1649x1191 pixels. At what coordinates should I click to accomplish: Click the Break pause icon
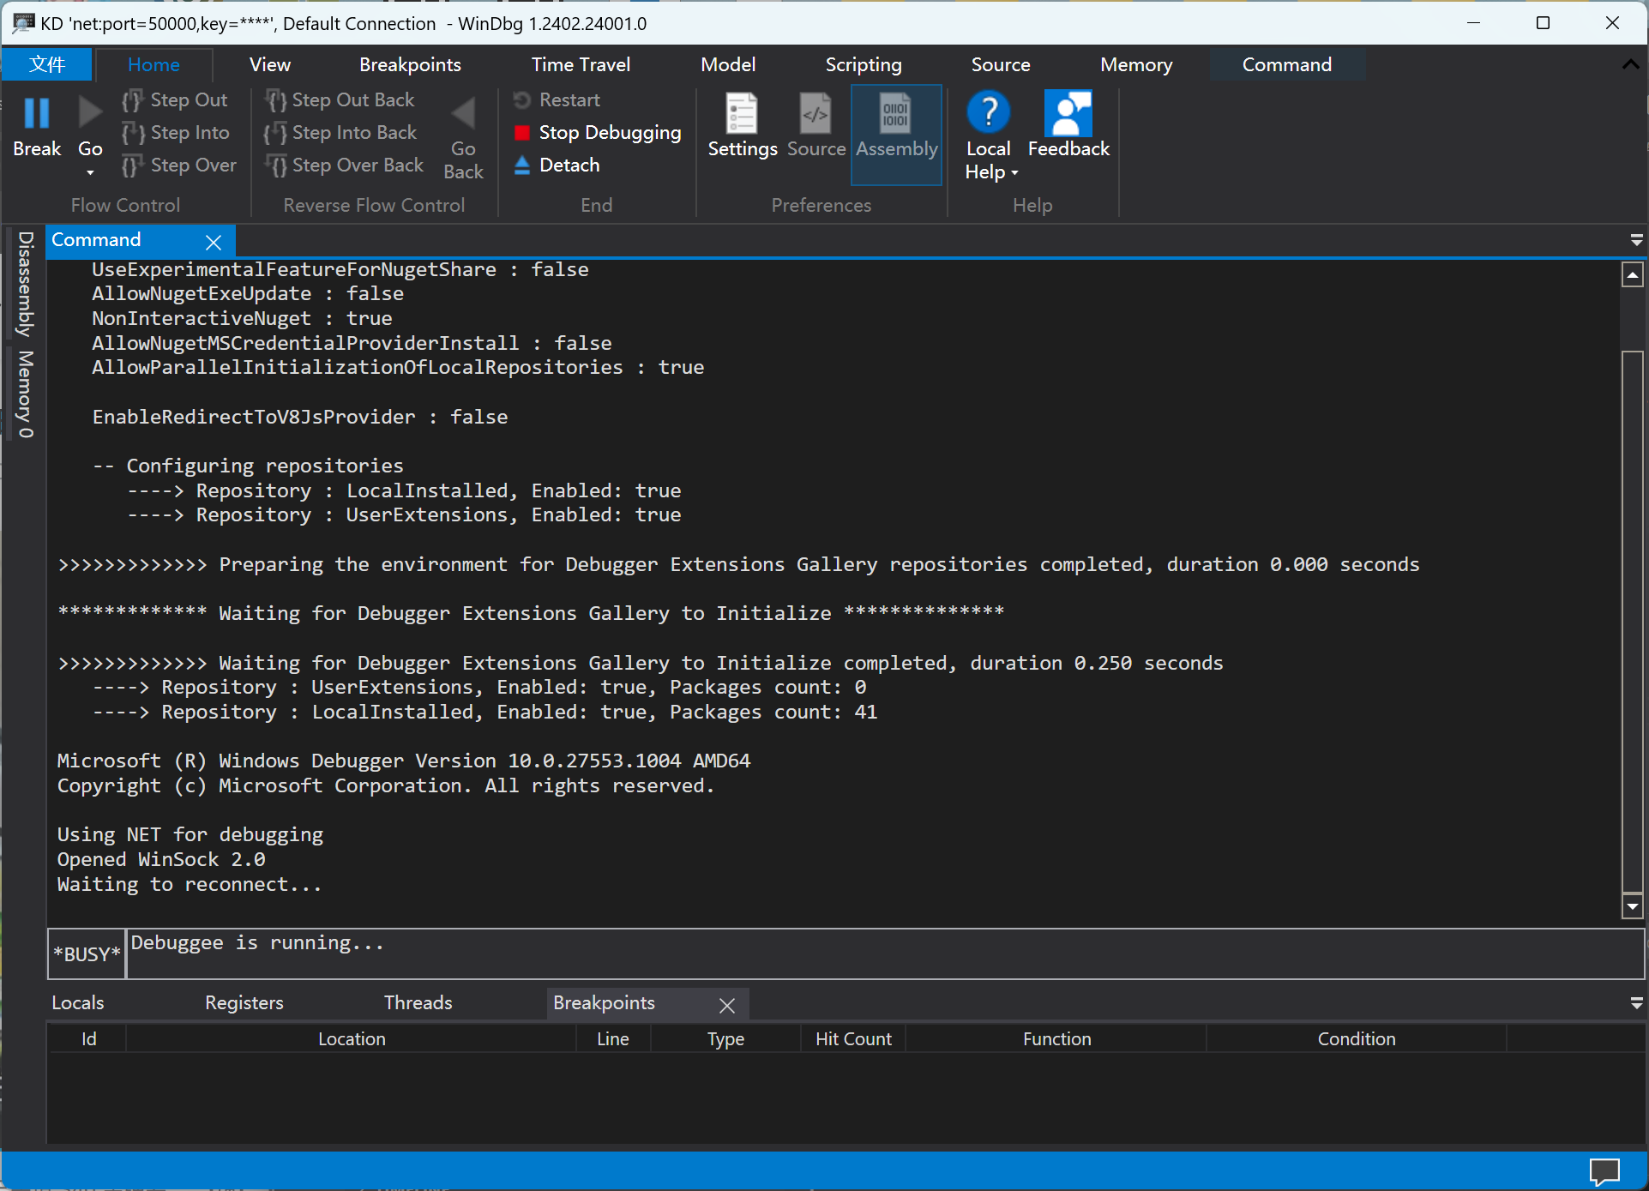tap(36, 113)
